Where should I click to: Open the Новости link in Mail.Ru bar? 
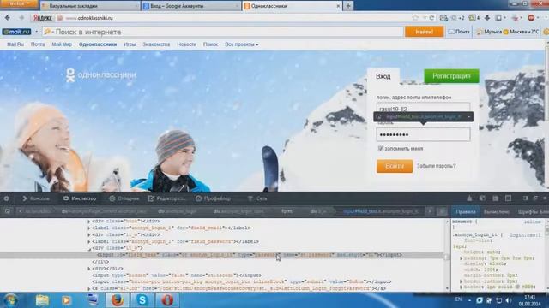pyautogui.click(x=187, y=44)
